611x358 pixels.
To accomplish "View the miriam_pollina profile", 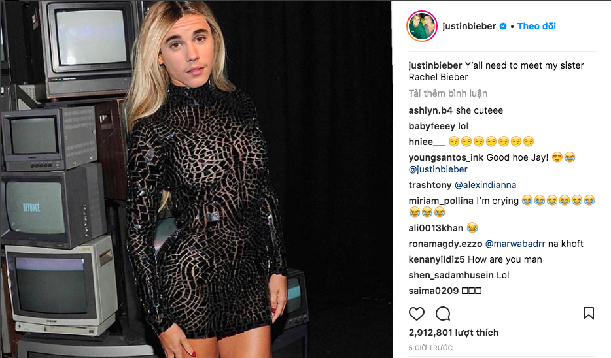I will tap(441, 201).
